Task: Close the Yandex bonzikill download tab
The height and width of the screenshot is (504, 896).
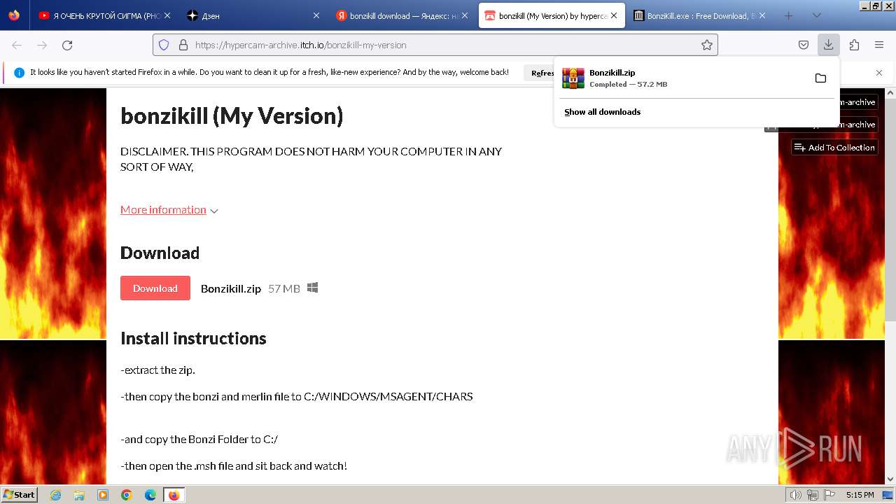Action: pyautogui.click(x=465, y=15)
